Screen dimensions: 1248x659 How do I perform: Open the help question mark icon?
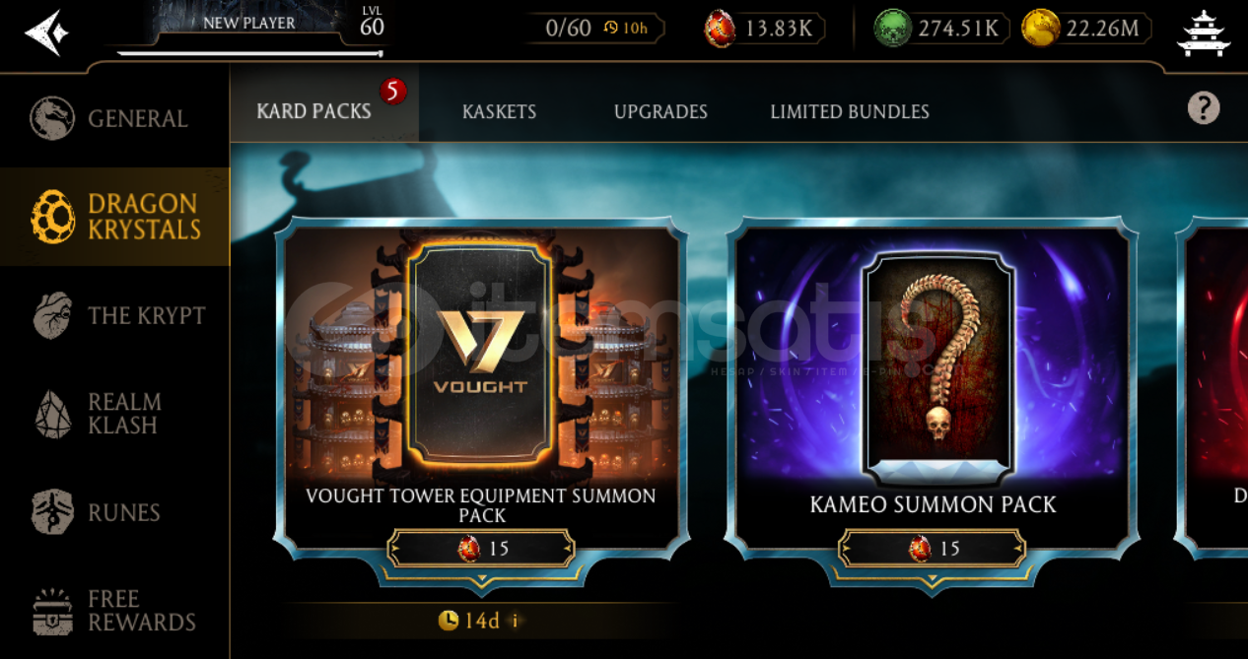tap(1204, 108)
